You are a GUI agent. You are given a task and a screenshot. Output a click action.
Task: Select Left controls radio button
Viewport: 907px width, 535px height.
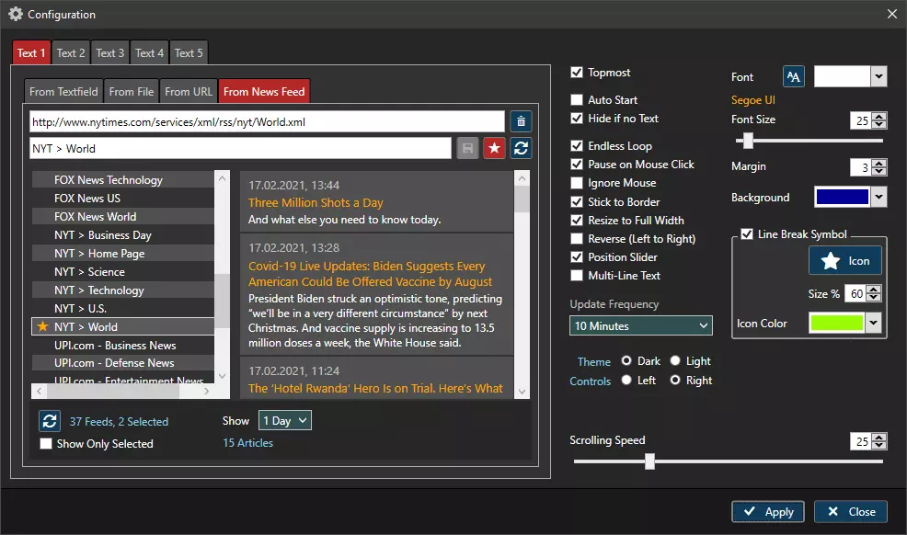[626, 380]
